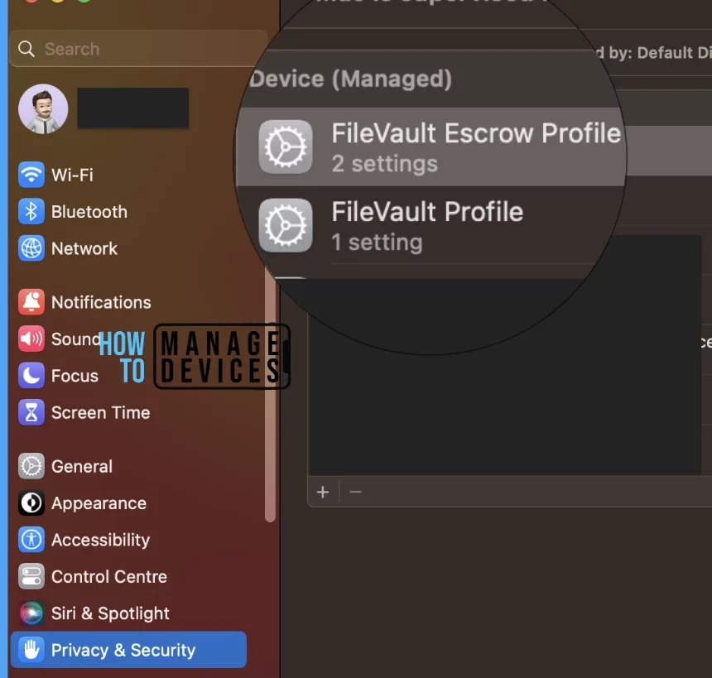The image size is (712, 678).
Task: Focus the Search field
Action: pos(138,49)
